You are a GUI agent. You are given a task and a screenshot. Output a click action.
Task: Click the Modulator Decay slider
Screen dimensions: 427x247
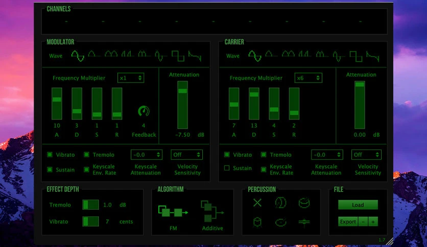pyautogui.click(x=77, y=104)
